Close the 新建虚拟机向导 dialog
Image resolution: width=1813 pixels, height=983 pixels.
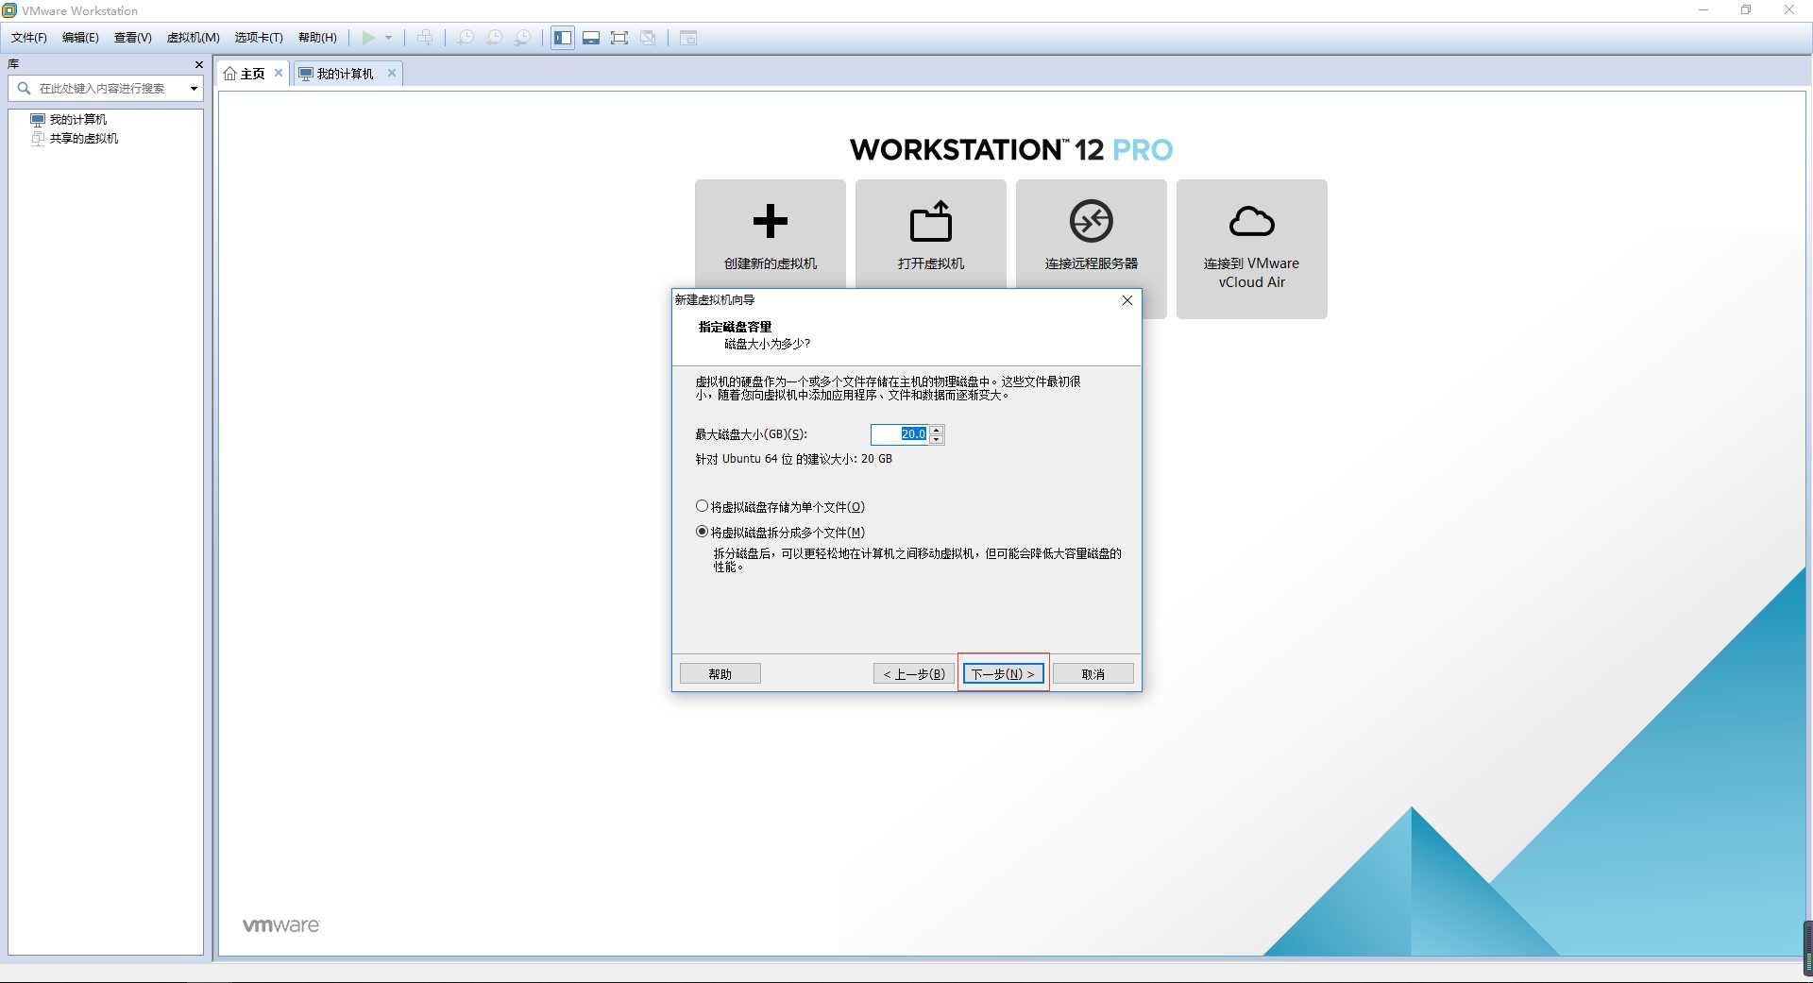(1127, 300)
